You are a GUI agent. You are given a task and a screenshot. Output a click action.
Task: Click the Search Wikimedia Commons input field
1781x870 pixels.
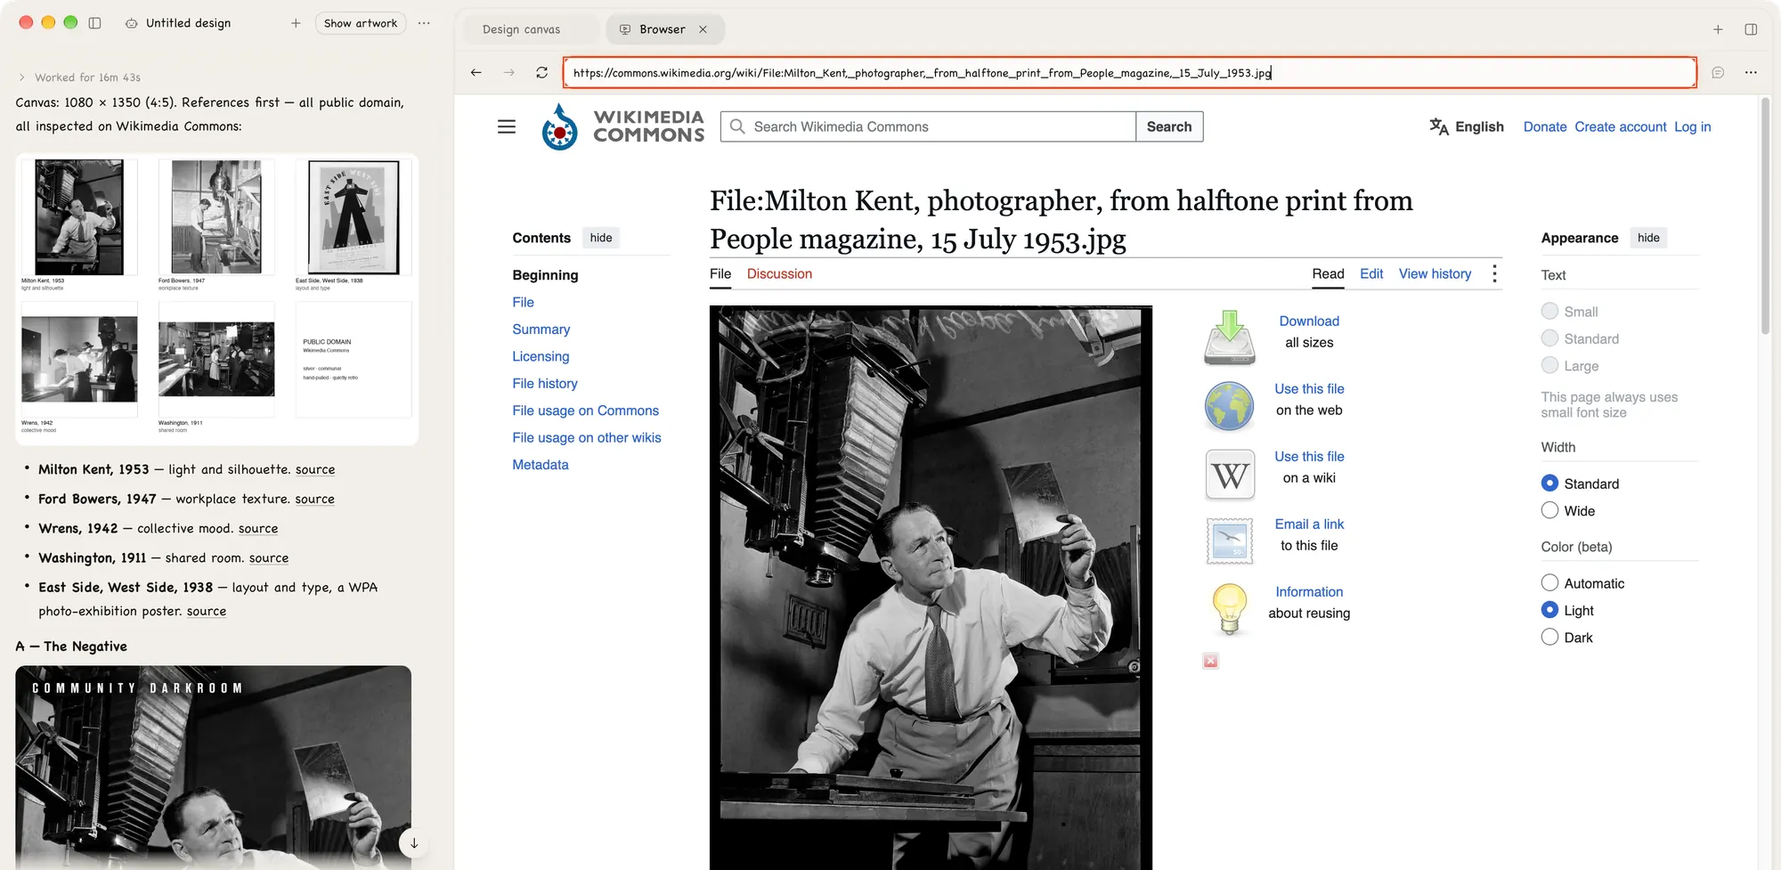(x=929, y=126)
